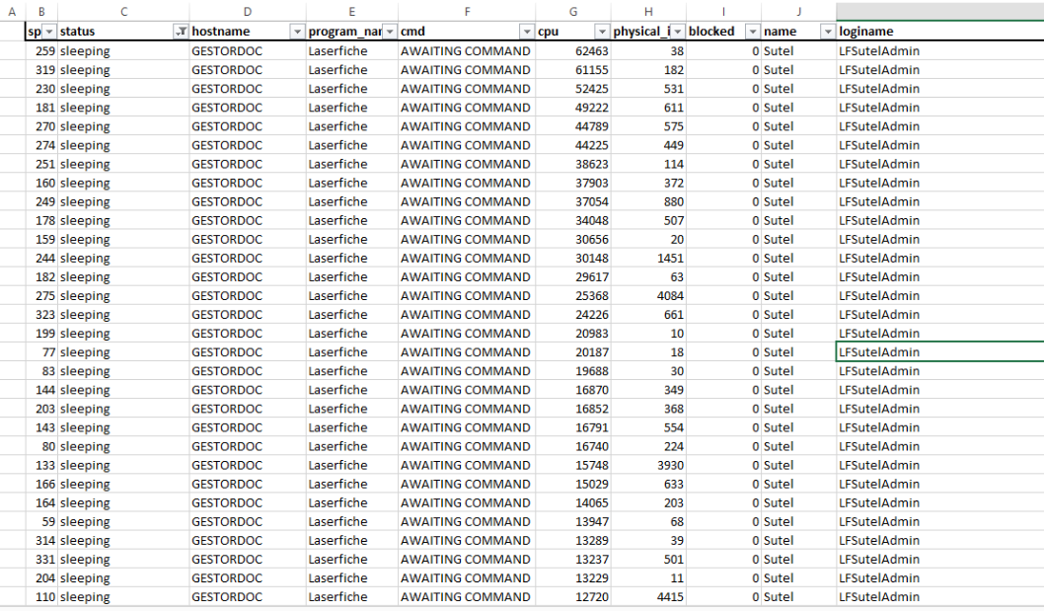Select cpu cell with value 24226
The height and width of the screenshot is (611, 1044).
point(573,315)
